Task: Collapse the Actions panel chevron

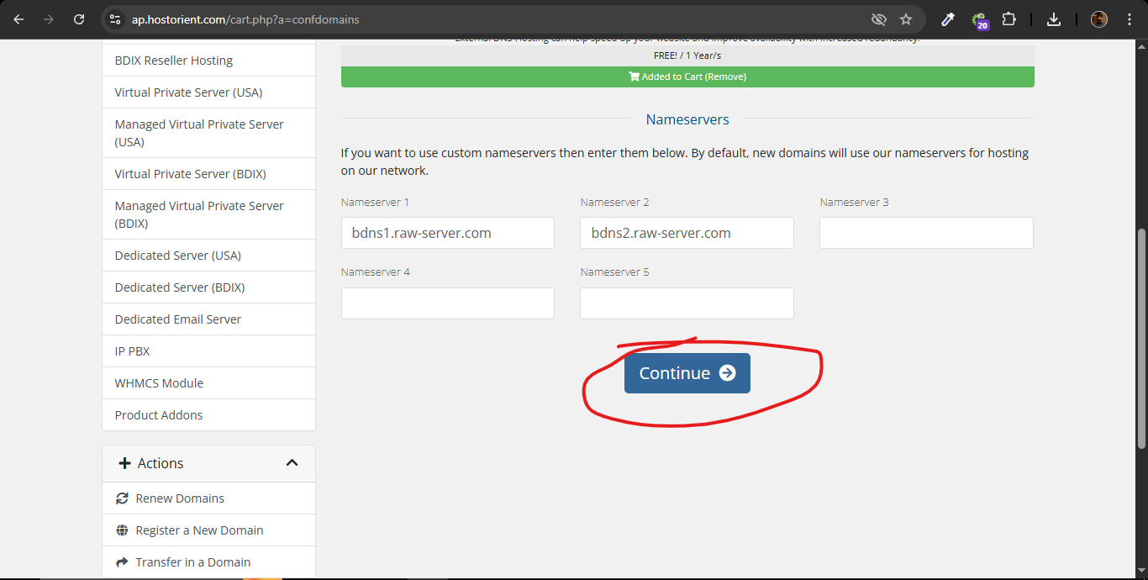Action: click(x=292, y=463)
